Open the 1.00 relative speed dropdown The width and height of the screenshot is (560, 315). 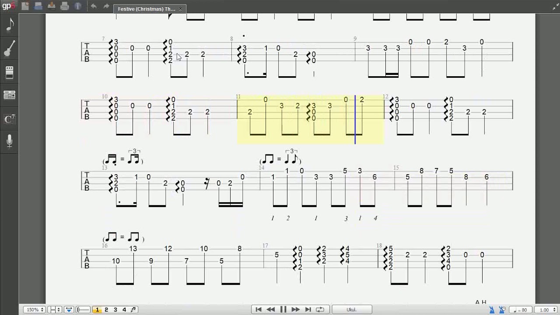click(546, 310)
